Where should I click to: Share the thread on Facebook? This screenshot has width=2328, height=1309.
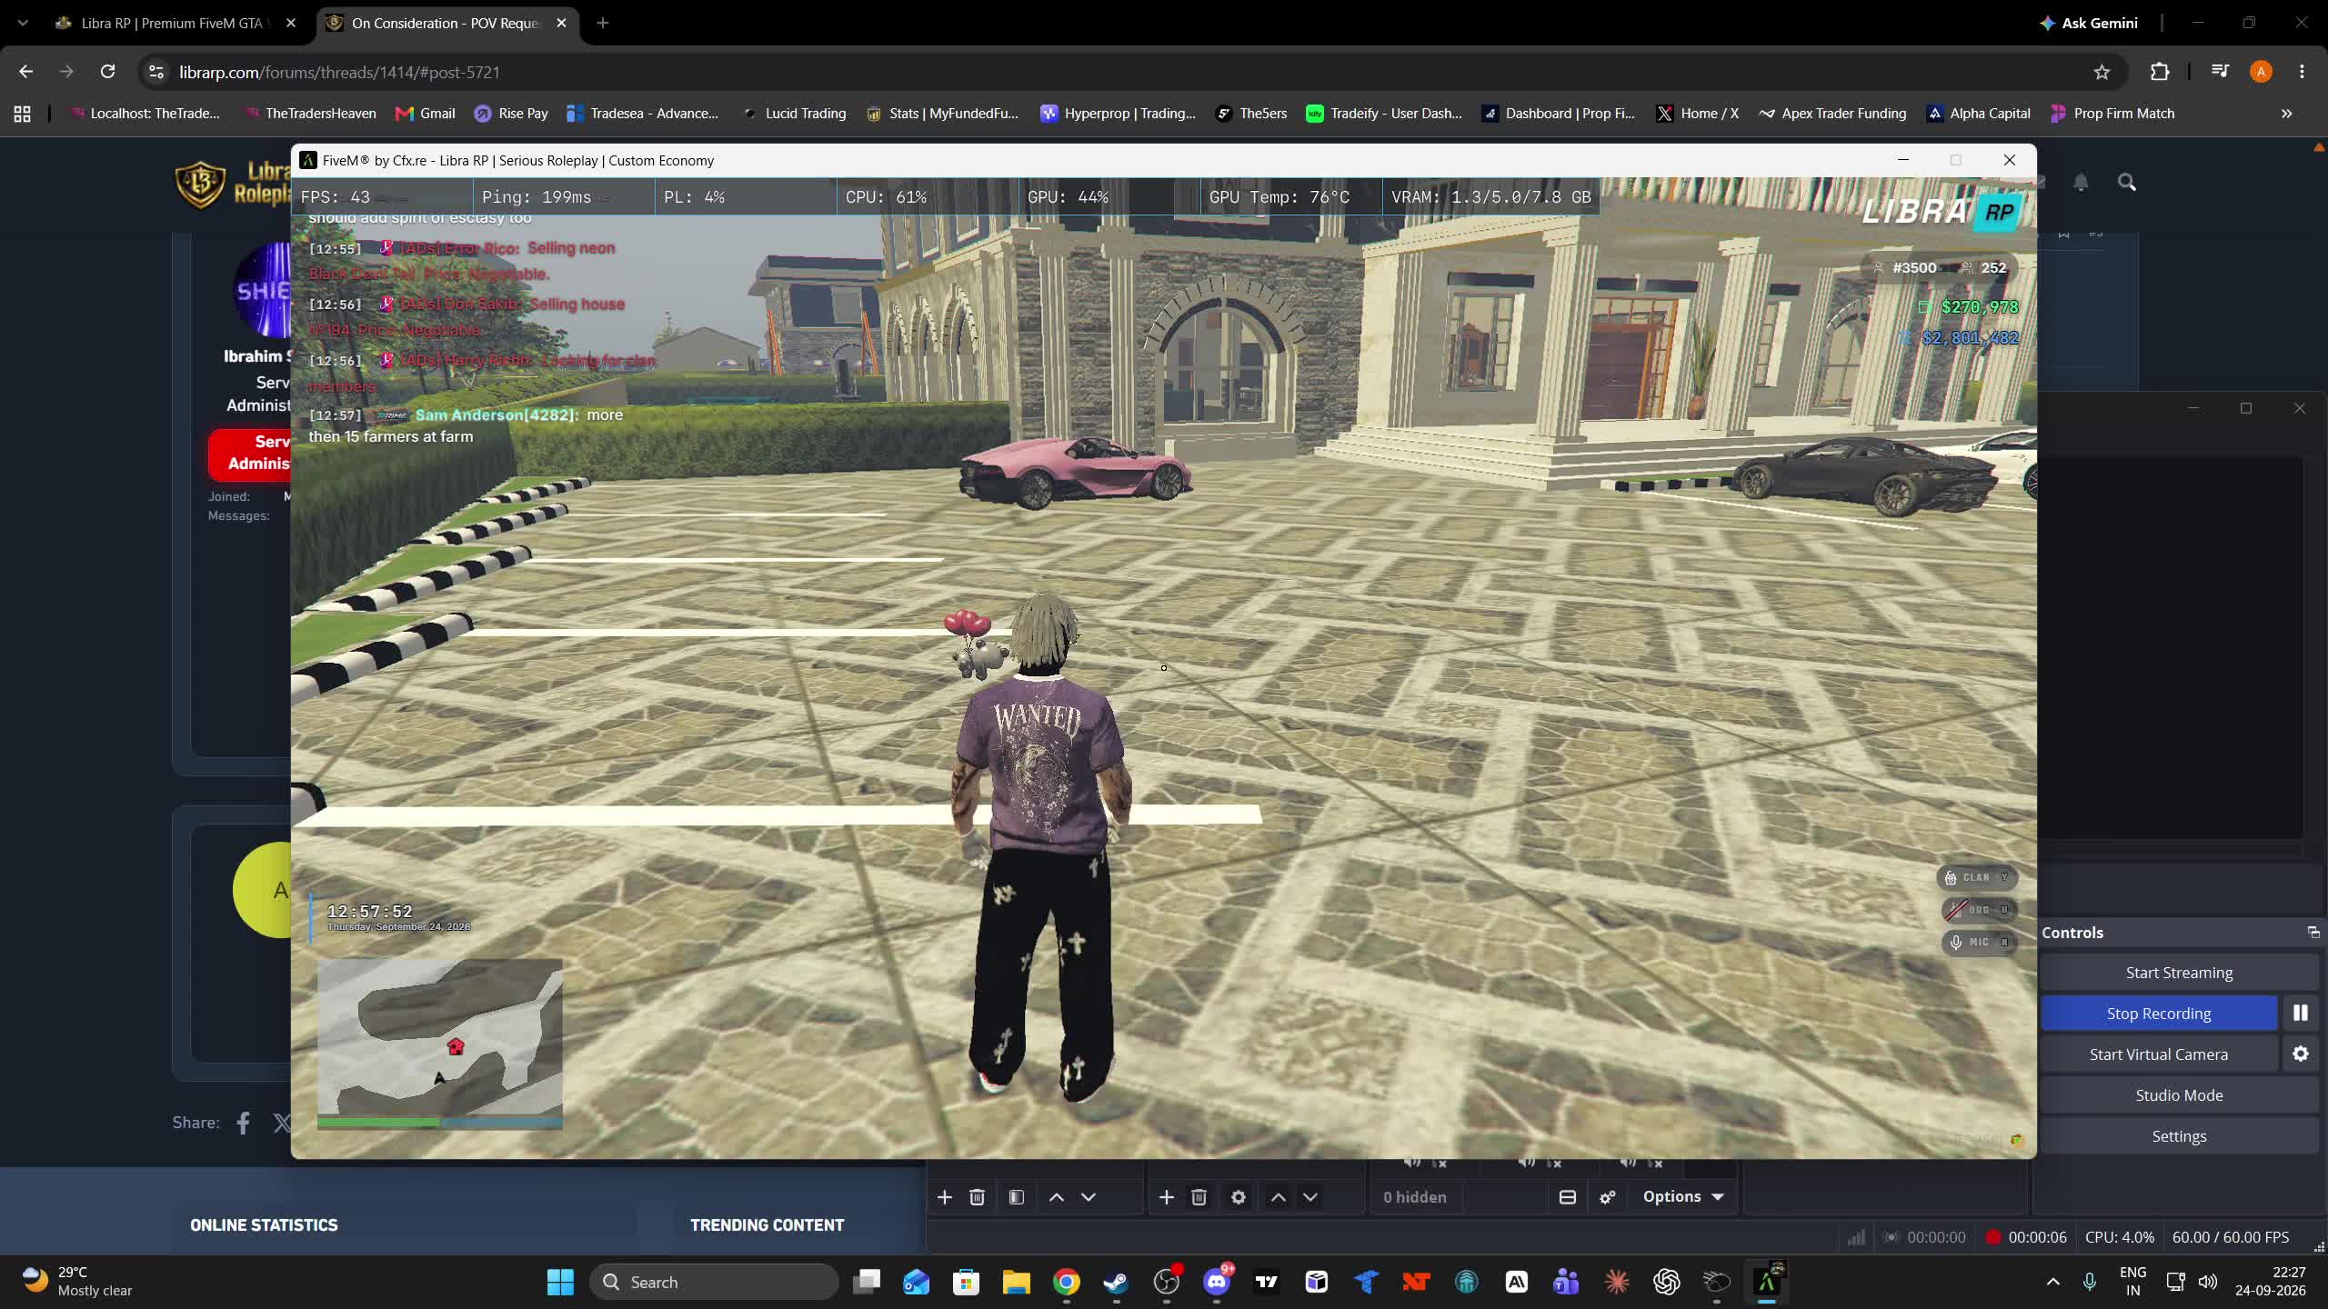coord(243,1123)
